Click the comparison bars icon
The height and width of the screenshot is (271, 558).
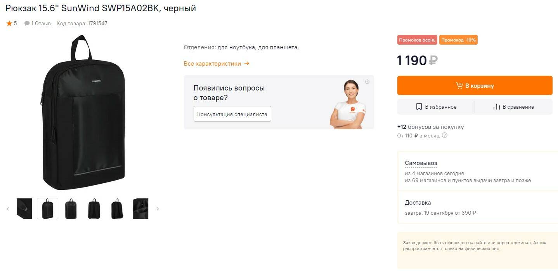click(496, 107)
